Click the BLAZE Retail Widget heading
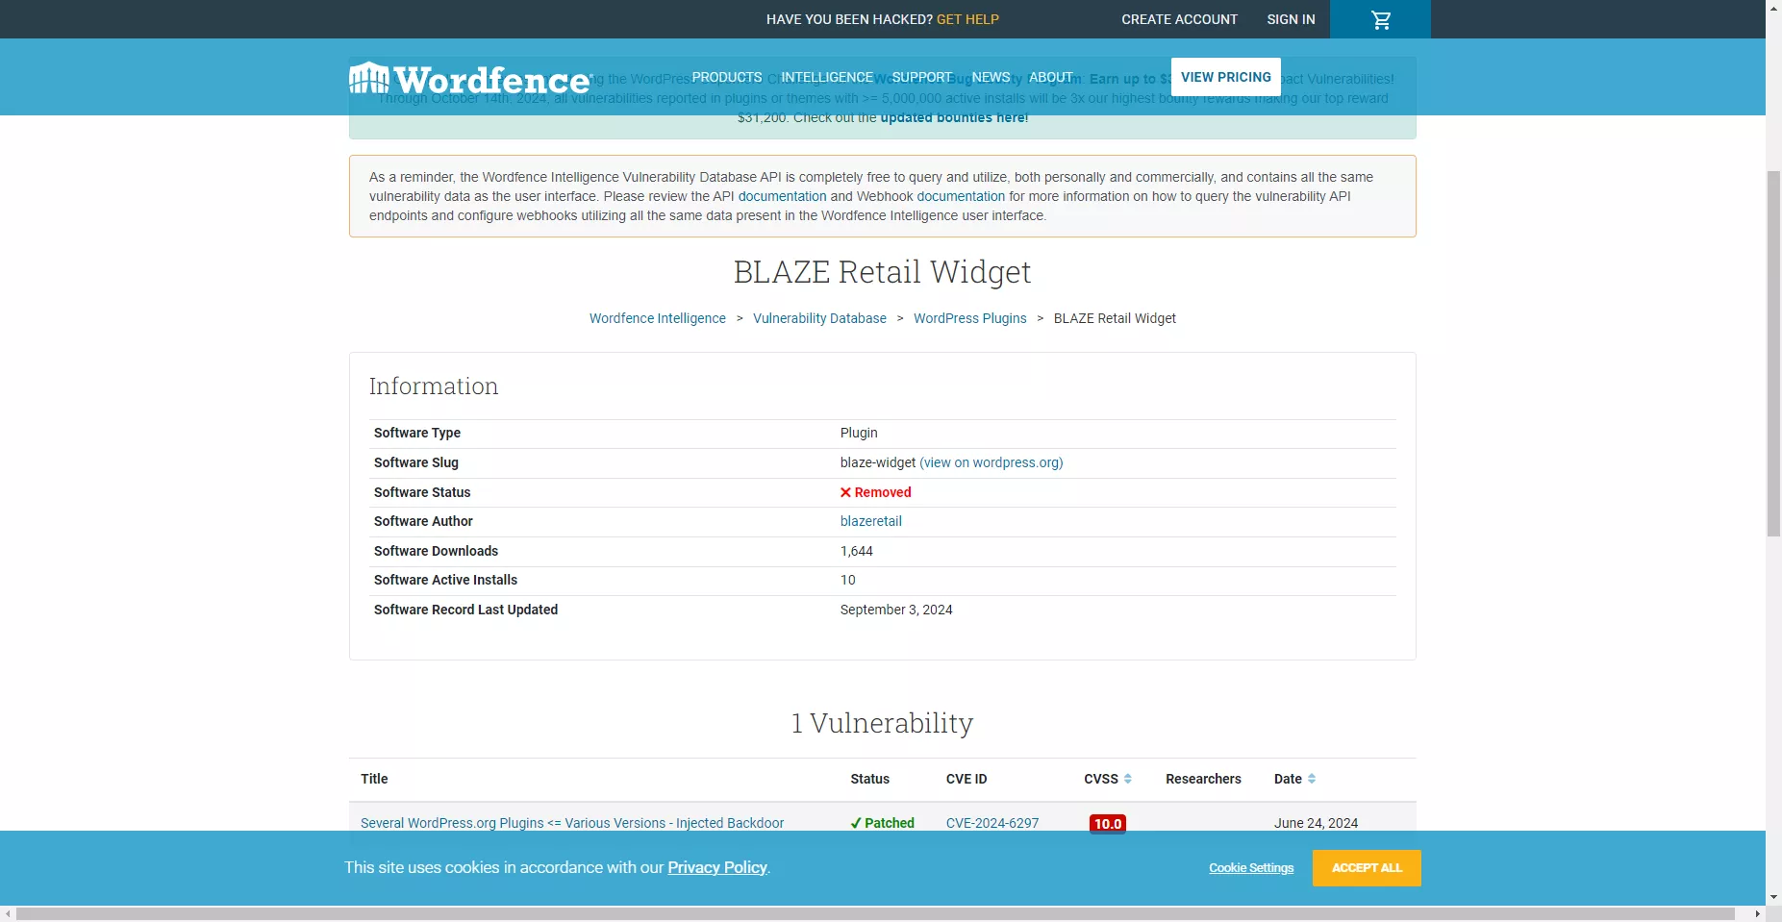1782x922 pixels. coord(882,272)
